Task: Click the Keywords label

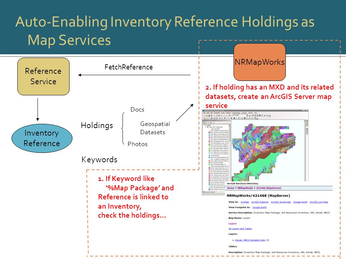Action: [x=99, y=159]
